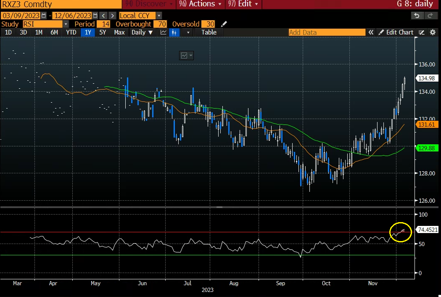Open the chart mini toolbar icon
The width and height of the screenshot is (441, 297).
186,56
